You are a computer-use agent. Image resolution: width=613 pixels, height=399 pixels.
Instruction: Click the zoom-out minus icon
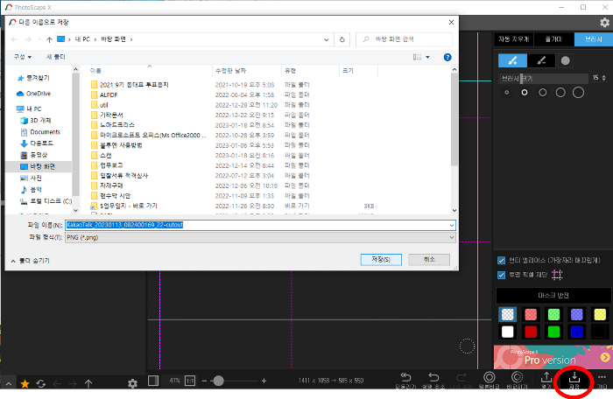tap(204, 381)
